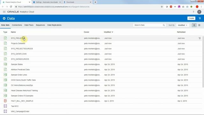
Task: Click the Apr 2, 2019 modified date
Action: click(109, 101)
